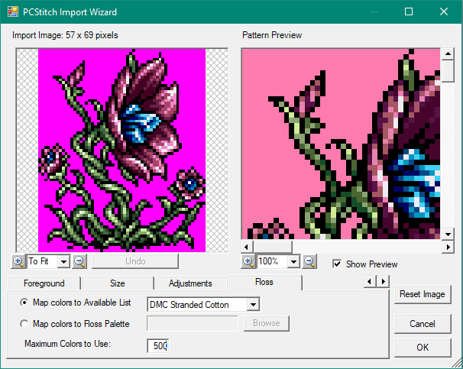The image size is (463, 369).
Task: Confirm import with the OK button
Action: coord(423,348)
